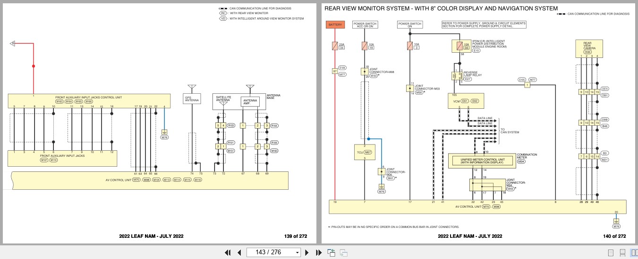Click the REAR VIEW CAMERA component label
The height and width of the screenshot is (259, 638).
pos(589,47)
